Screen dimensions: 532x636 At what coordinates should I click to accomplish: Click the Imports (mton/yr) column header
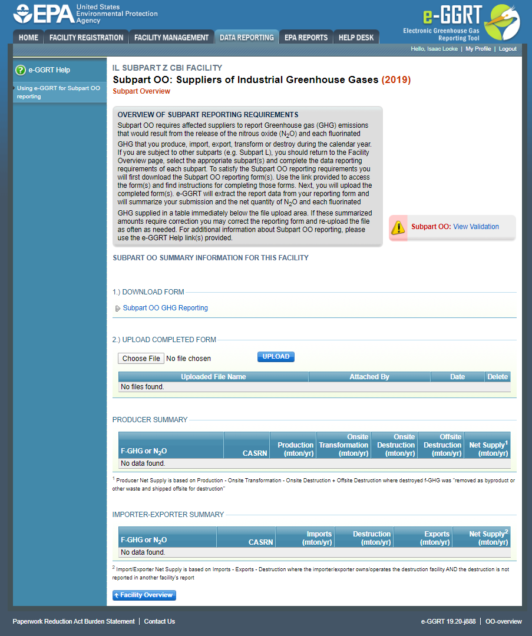(305, 538)
